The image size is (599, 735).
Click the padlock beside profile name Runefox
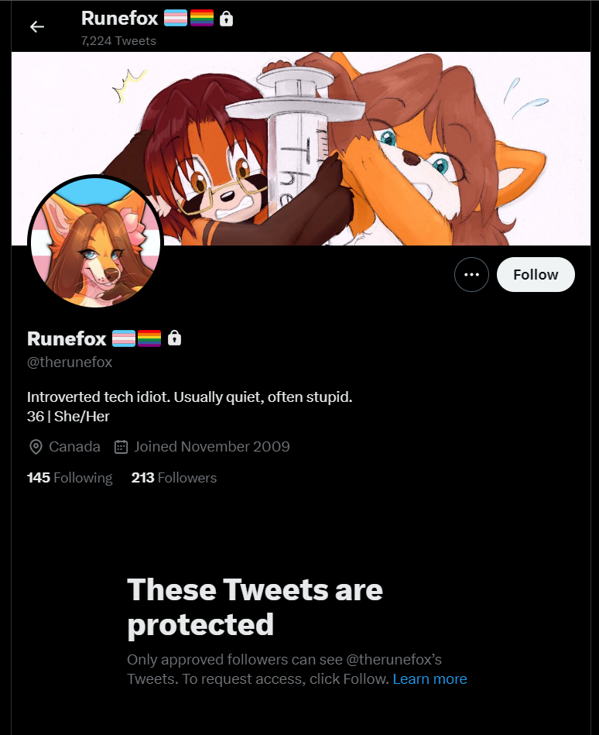(x=174, y=338)
